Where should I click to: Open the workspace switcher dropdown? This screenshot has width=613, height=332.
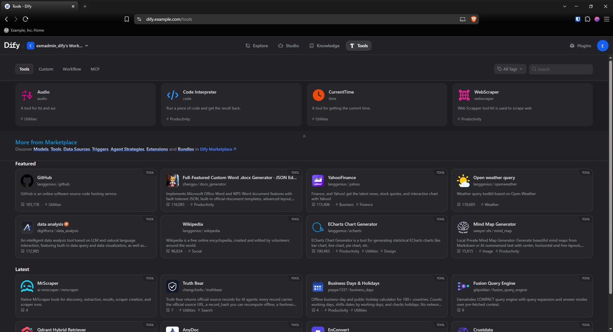pos(58,46)
